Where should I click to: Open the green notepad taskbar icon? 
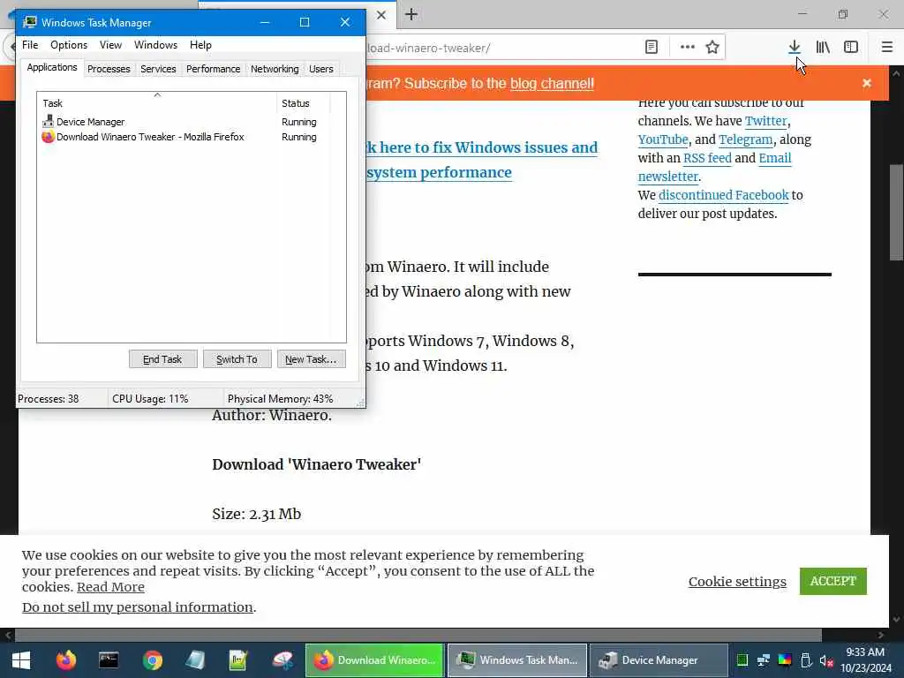click(238, 660)
